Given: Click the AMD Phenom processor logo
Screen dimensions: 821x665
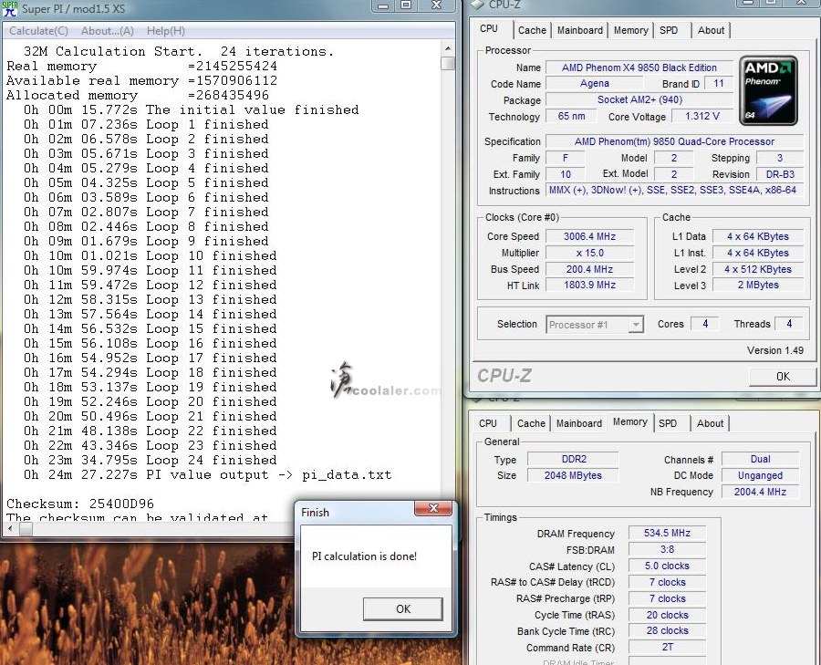Looking at the screenshot, I should pos(768,90).
